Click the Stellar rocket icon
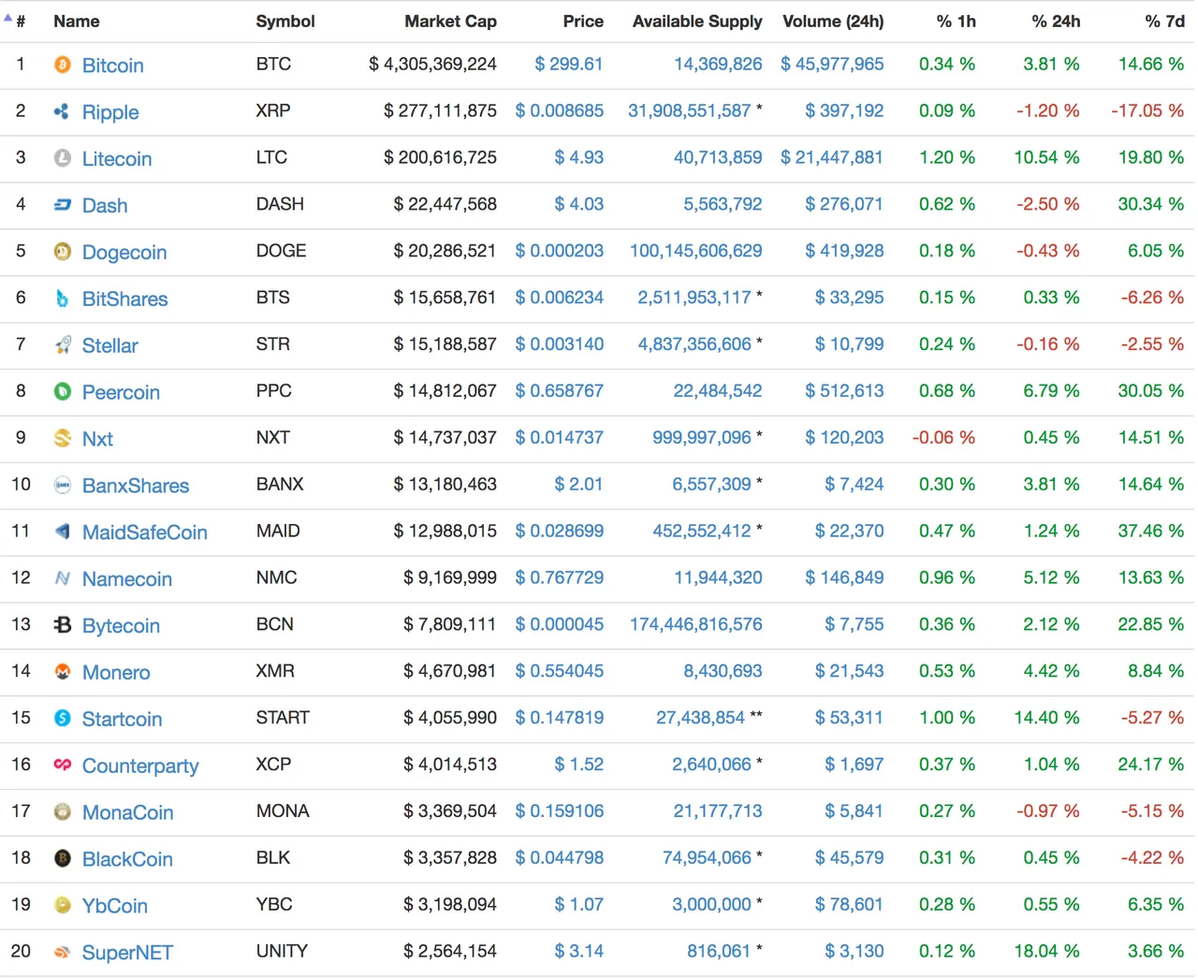Image resolution: width=1198 pixels, height=978 pixels. [63, 345]
